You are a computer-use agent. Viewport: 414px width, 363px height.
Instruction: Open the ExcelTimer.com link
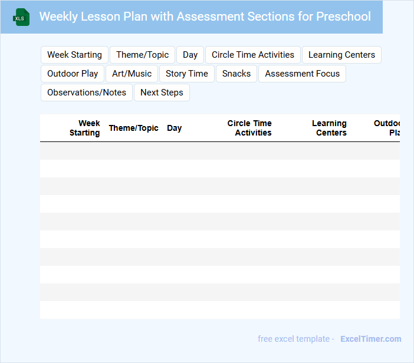pyautogui.click(x=370, y=339)
